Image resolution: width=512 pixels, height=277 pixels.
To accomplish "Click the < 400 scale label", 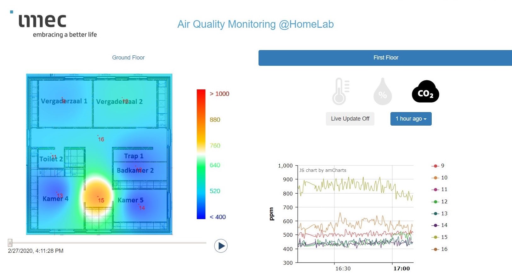I will 218,217.
